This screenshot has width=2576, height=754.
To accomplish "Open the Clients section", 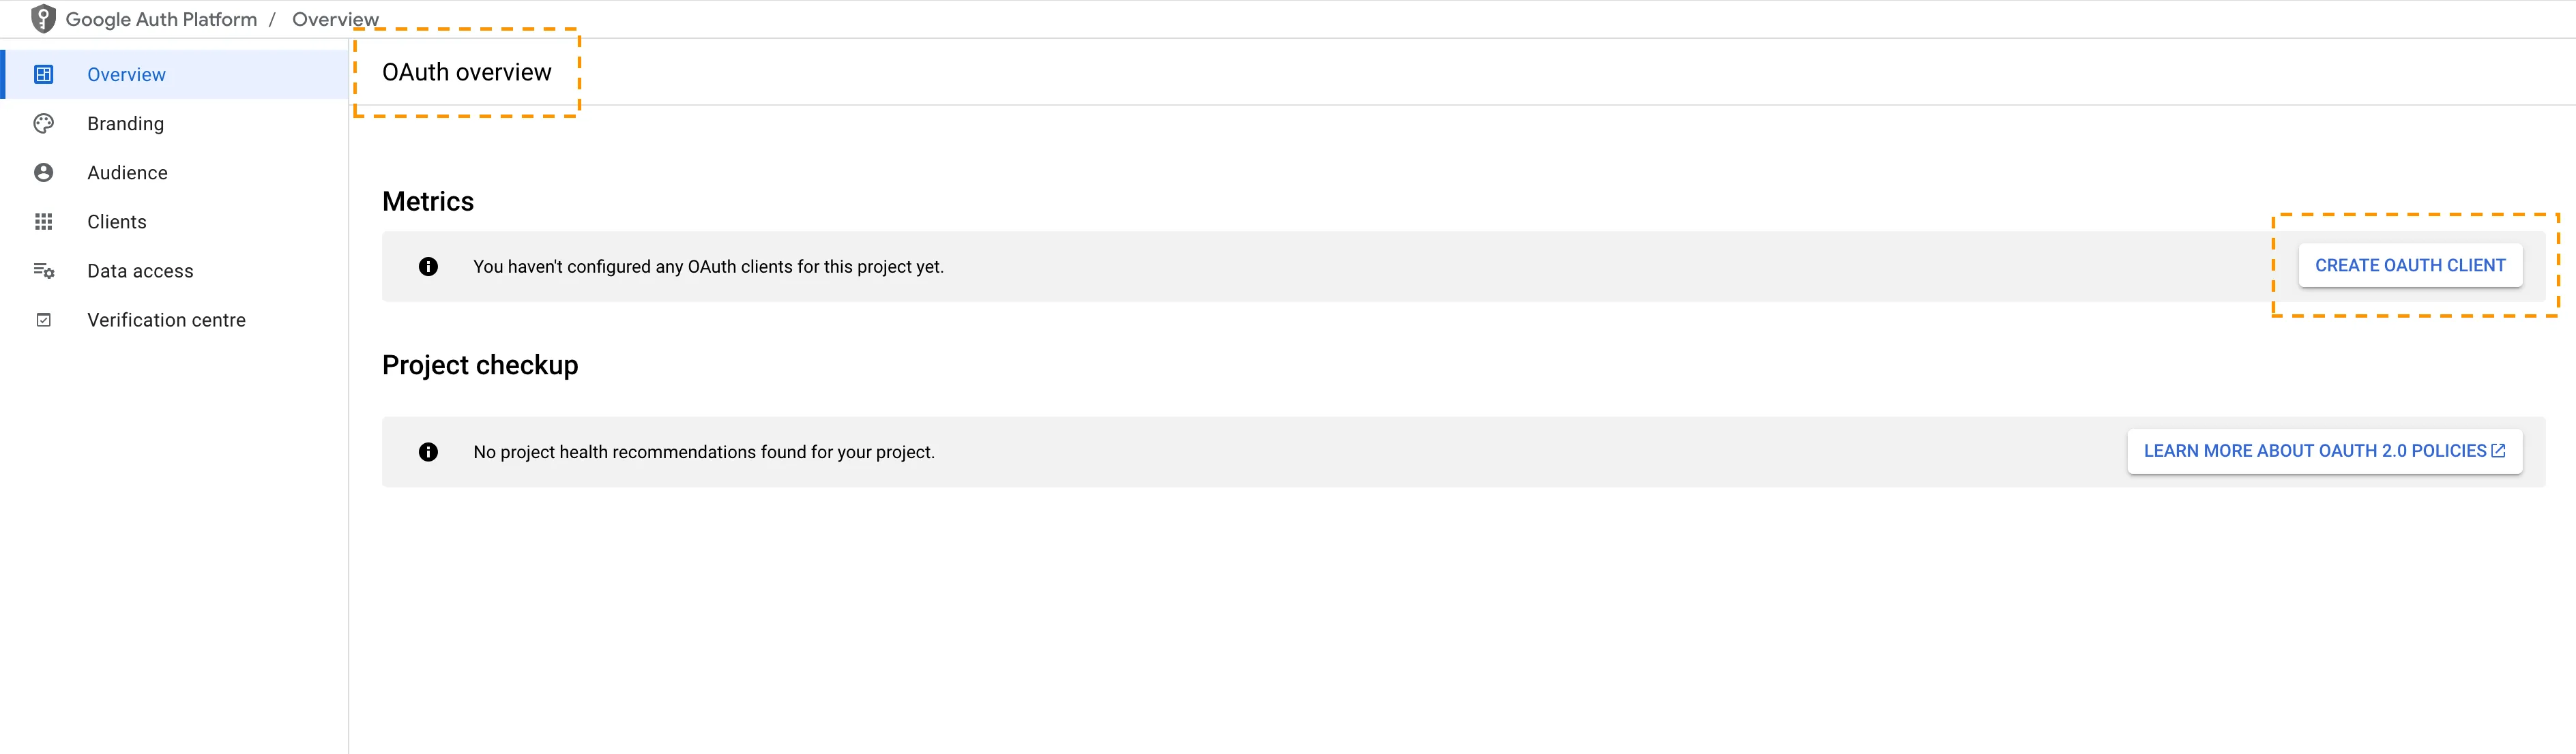I will (116, 221).
